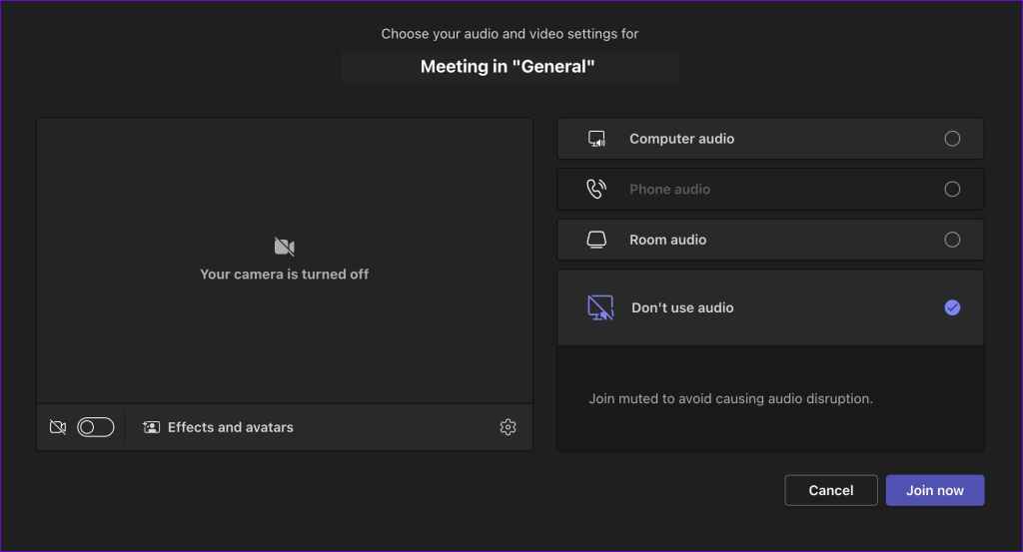Click crossed-out camera icon in preview
The height and width of the screenshot is (552, 1023).
(x=285, y=247)
